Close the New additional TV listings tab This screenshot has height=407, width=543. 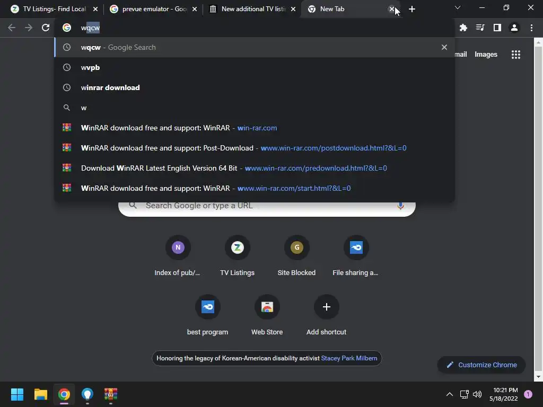click(293, 9)
